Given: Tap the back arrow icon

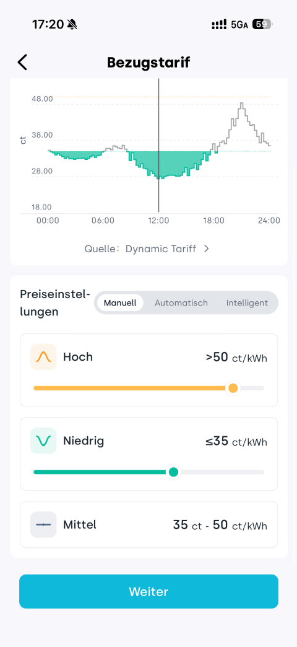Looking at the screenshot, I should coord(23,63).
